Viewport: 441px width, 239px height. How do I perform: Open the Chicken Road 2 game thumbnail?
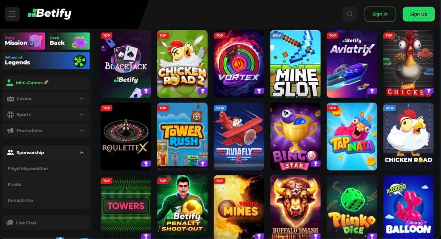click(x=182, y=64)
